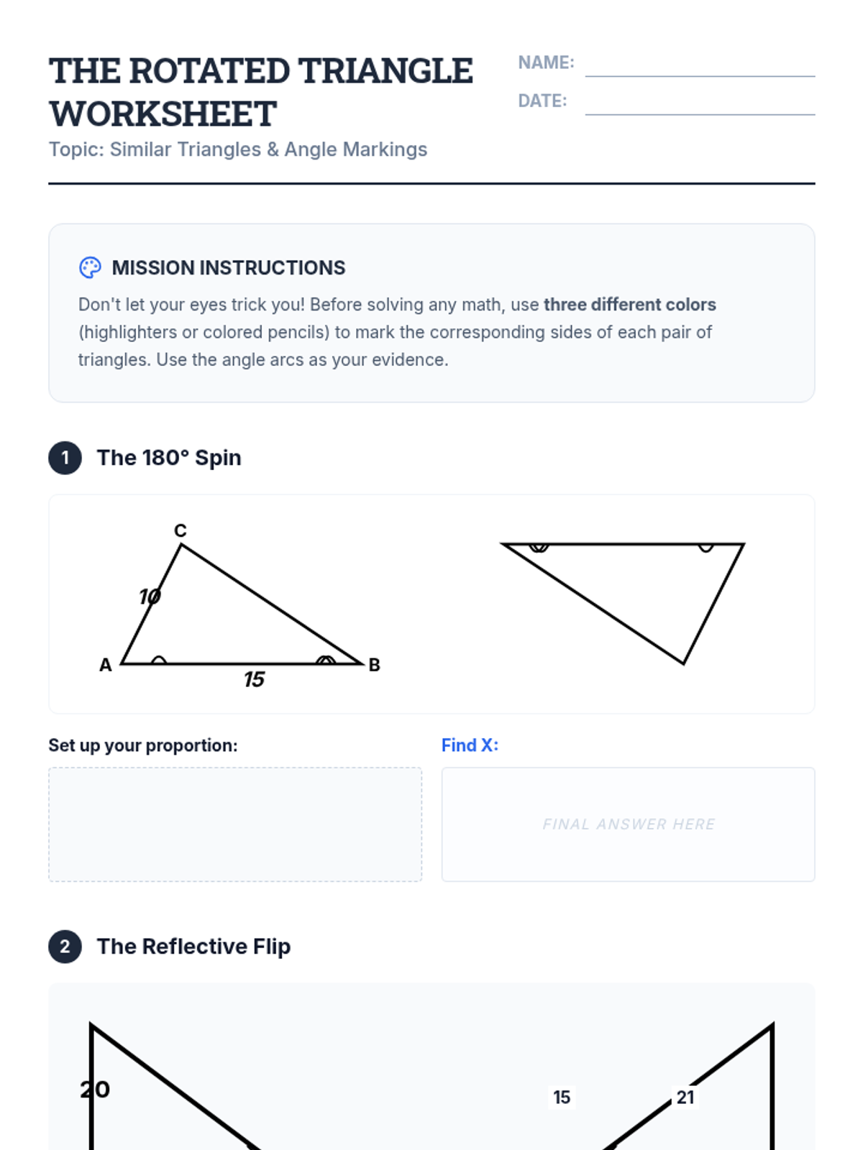Click the dashed proportion setup box

point(235,824)
